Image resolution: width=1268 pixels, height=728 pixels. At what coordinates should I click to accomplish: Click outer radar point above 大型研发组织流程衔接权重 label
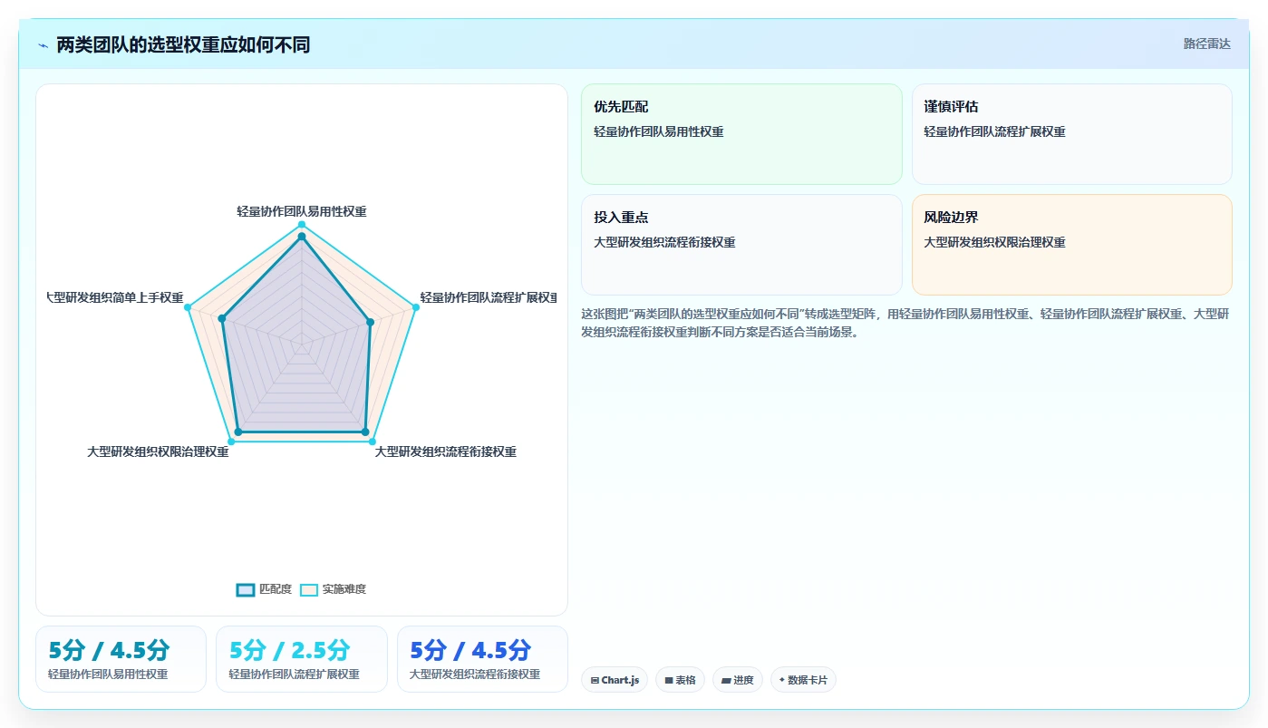coord(373,442)
